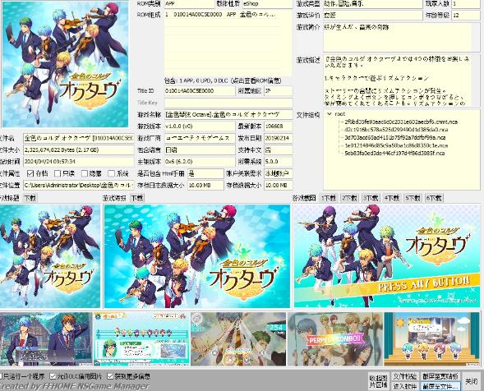Click the 主钥版本 field showing 0x6 (6.2.0)
This screenshot has height=391, width=484.
200,162
